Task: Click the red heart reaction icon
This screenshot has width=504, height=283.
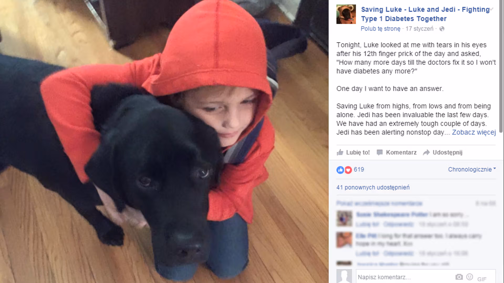Action: click(x=348, y=170)
